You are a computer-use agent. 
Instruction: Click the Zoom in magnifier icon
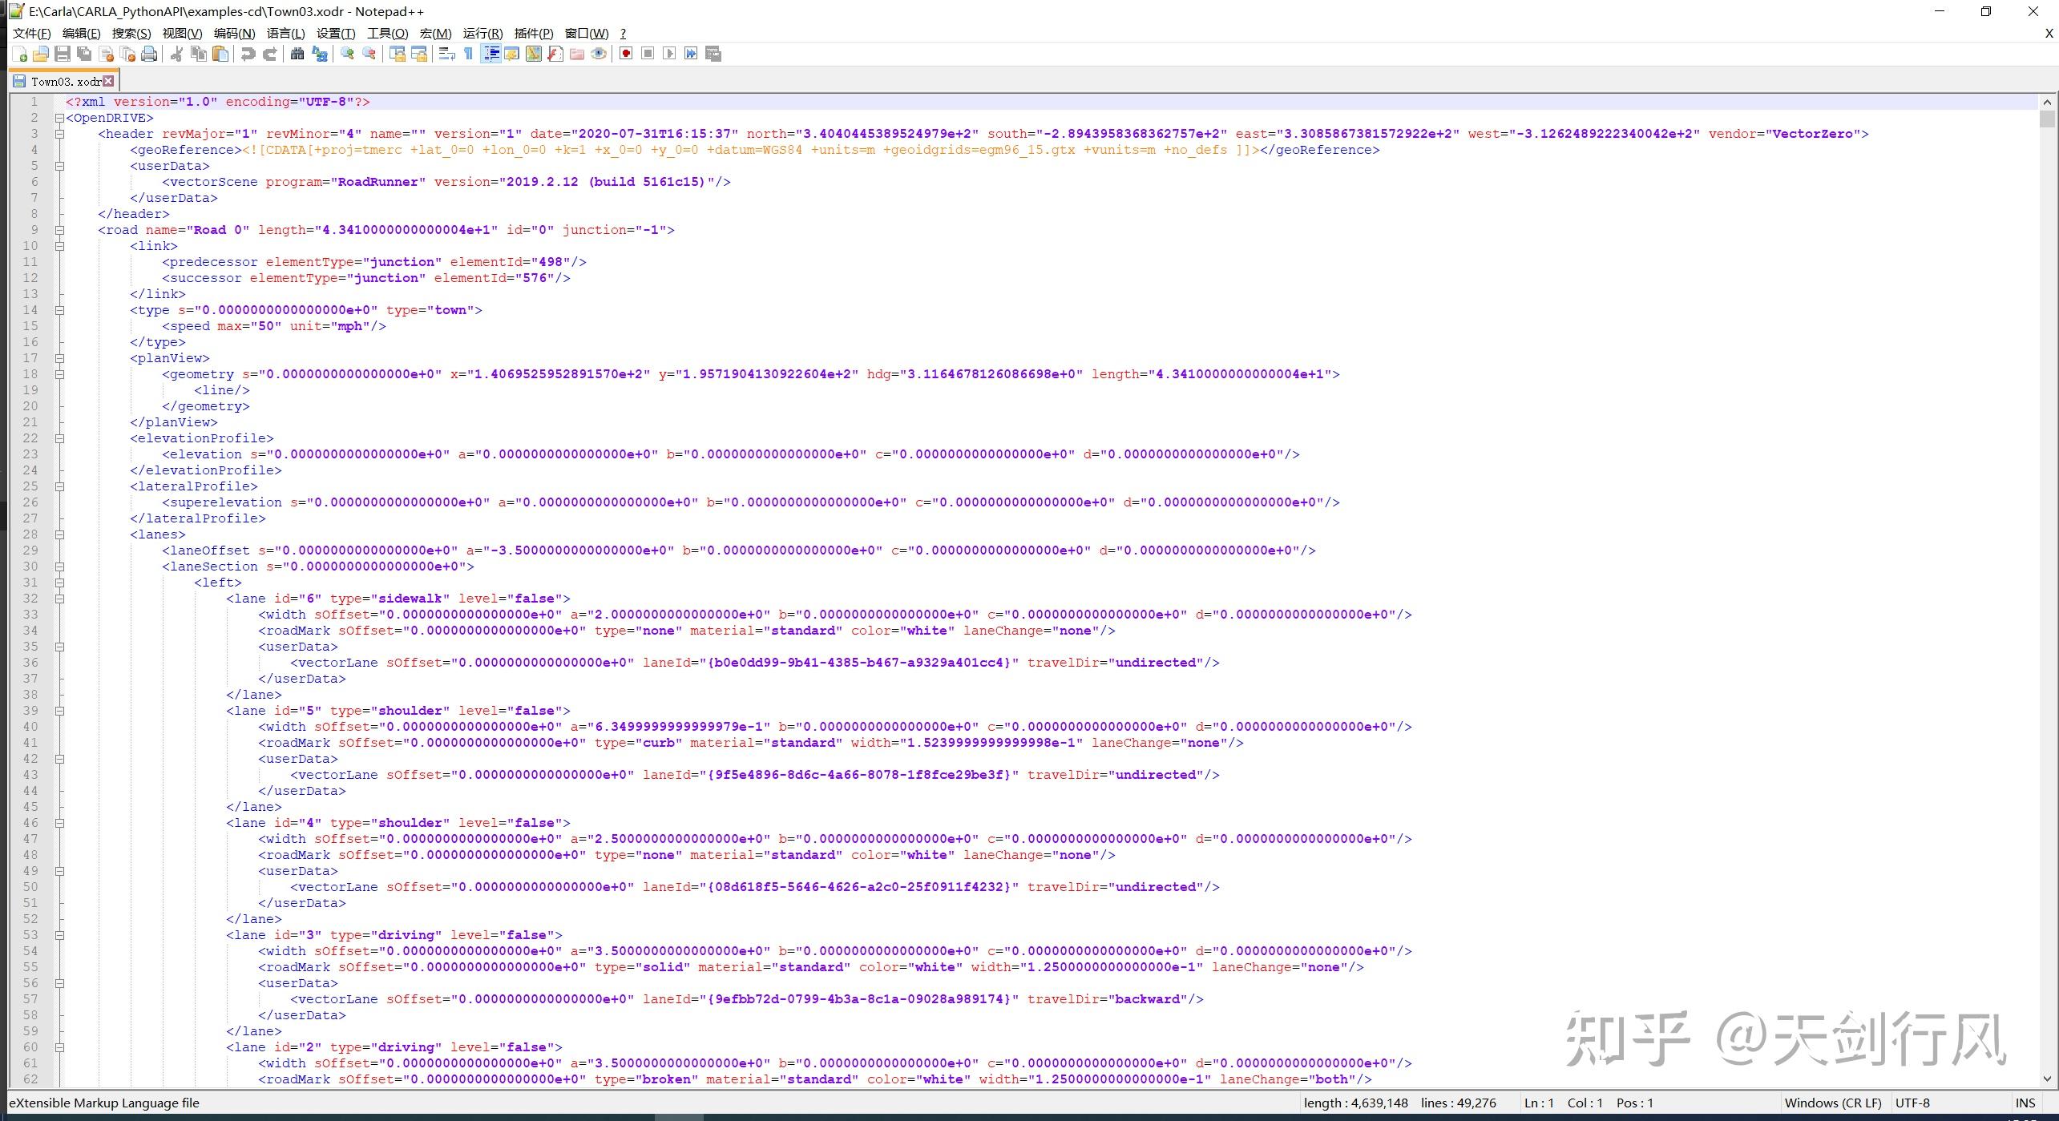(347, 54)
